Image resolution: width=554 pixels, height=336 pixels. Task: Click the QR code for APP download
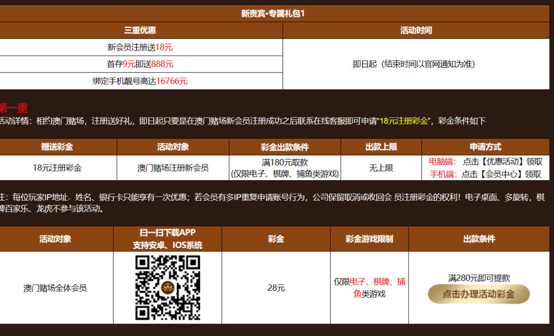[168, 288]
